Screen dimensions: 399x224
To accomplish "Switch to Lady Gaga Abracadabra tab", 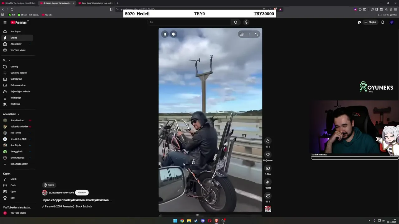I will tap(95, 3).
